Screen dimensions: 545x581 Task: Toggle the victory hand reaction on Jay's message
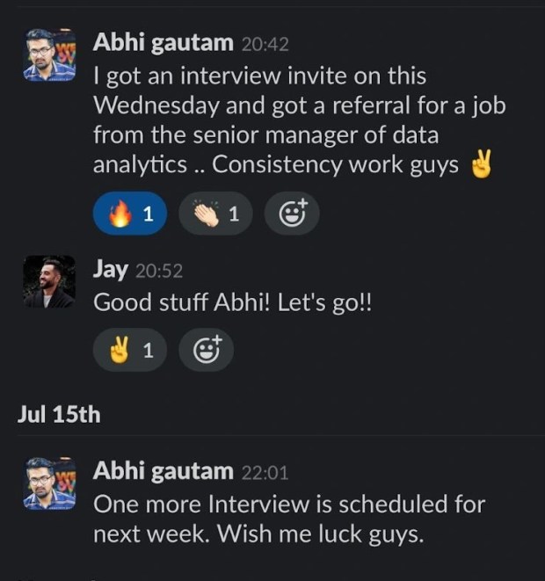tap(129, 349)
